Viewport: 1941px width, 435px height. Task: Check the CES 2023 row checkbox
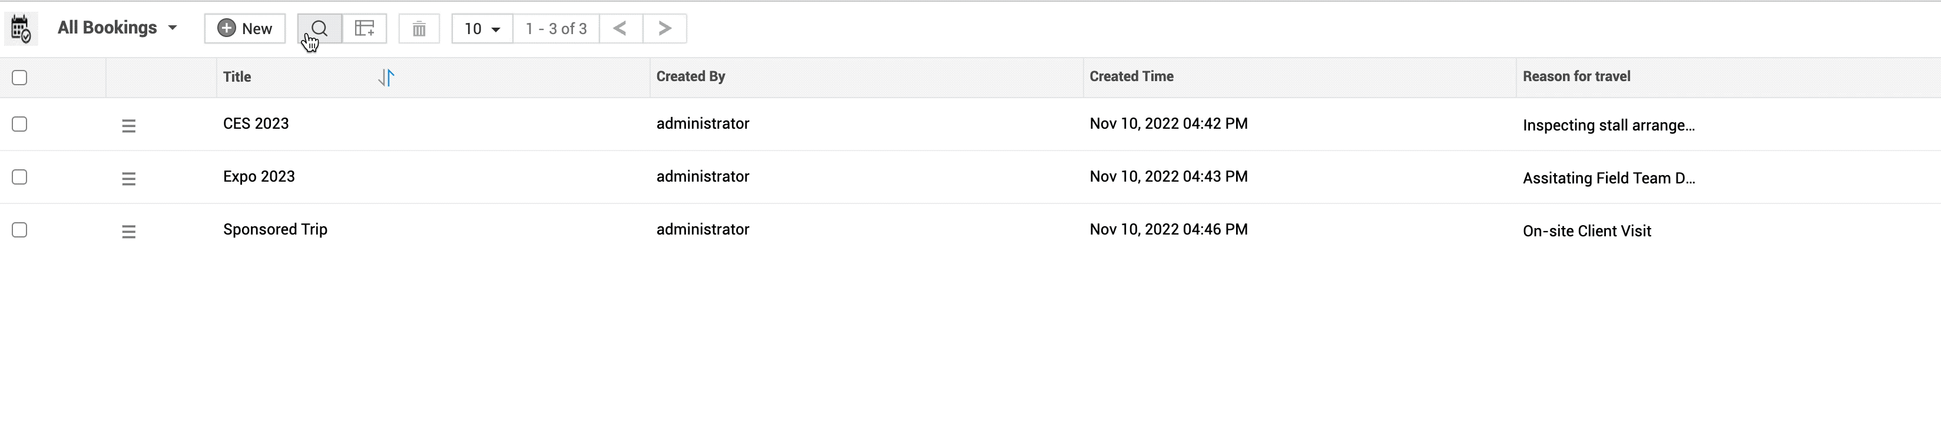pyautogui.click(x=19, y=124)
